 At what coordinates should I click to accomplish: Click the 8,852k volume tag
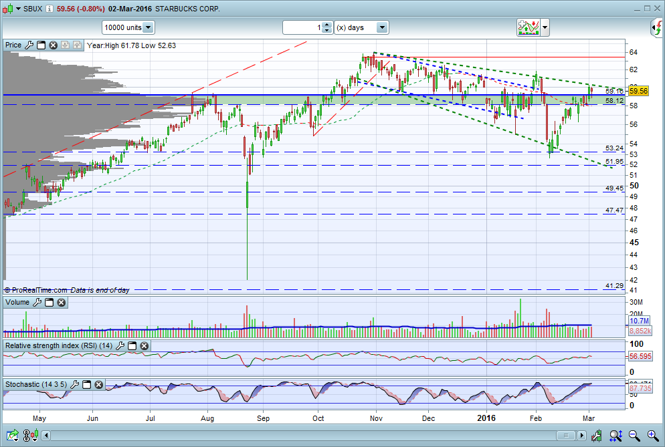click(640, 331)
